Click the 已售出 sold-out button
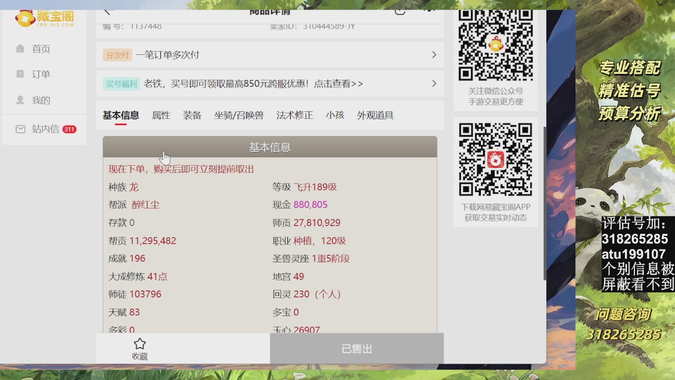 [x=356, y=348]
